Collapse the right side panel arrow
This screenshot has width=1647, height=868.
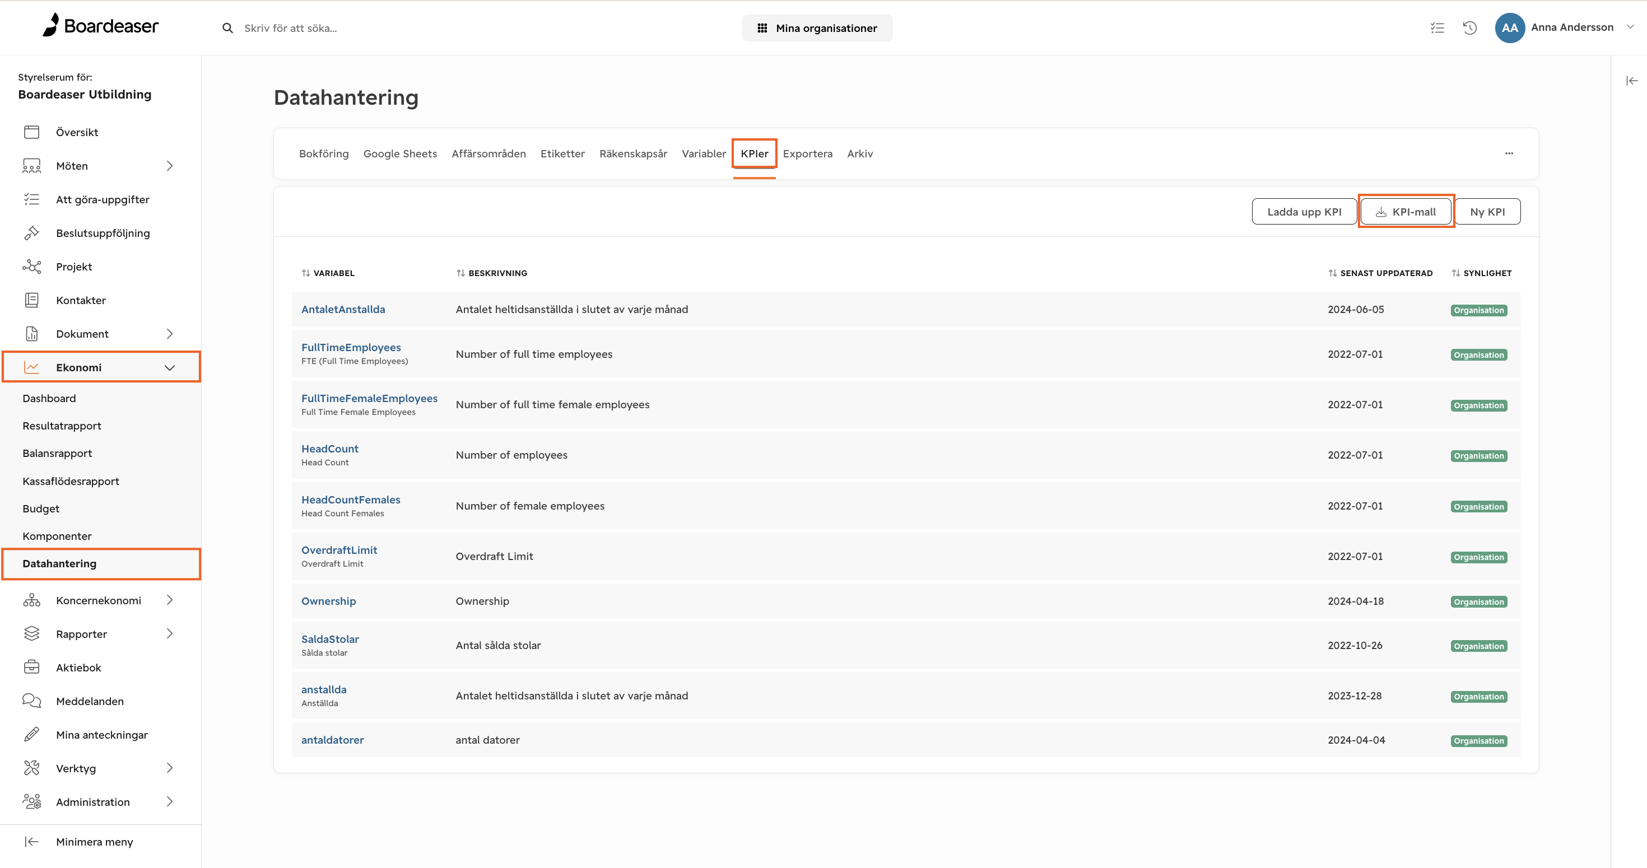click(x=1632, y=81)
